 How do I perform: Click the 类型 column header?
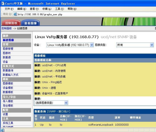91,118
